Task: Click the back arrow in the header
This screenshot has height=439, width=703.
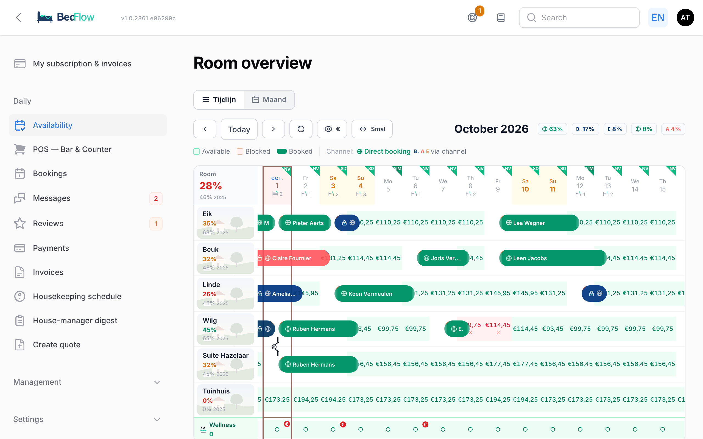Action: 19,17
